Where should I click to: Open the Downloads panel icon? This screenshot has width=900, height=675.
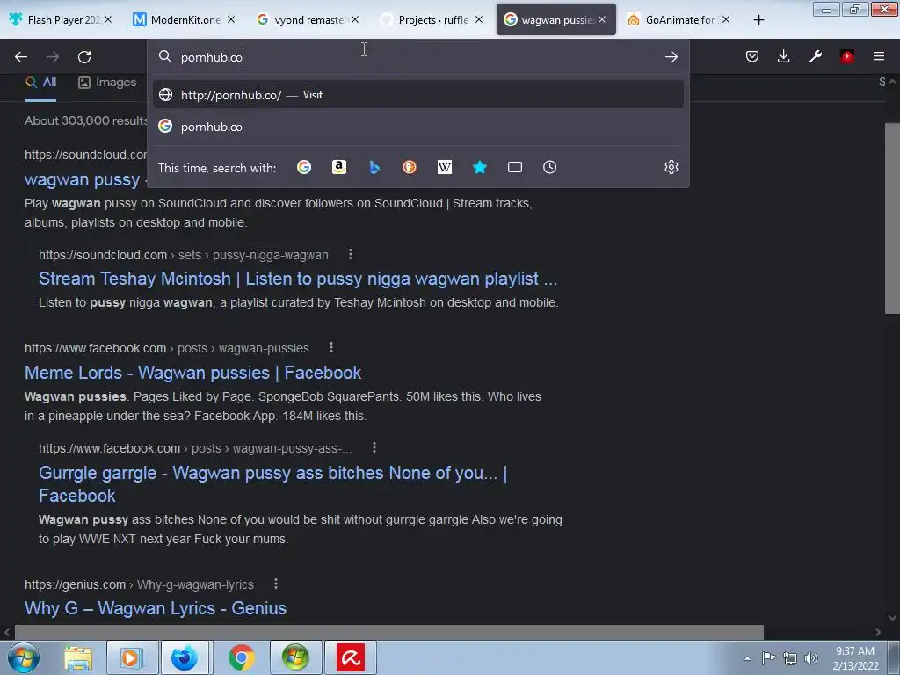click(783, 56)
